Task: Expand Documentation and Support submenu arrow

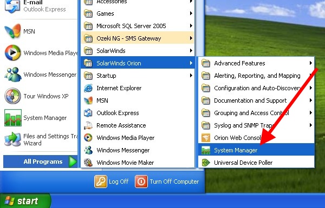Action: (311, 100)
